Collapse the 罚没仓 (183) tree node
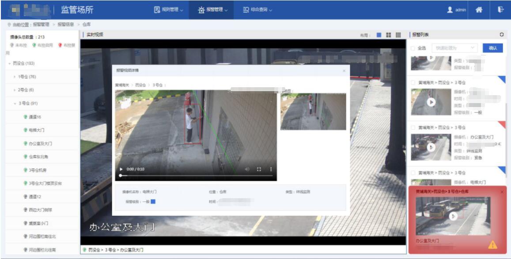The height and width of the screenshot is (259, 511). pos(9,63)
